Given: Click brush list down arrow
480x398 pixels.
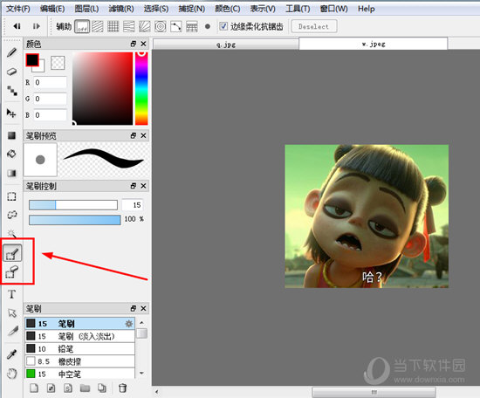Looking at the screenshot, I should click(x=141, y=373).
